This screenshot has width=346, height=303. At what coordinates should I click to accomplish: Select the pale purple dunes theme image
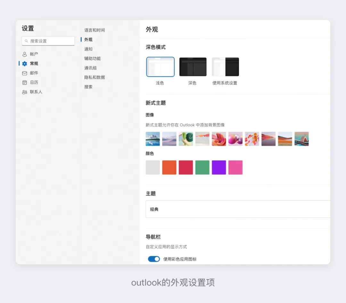169,139
